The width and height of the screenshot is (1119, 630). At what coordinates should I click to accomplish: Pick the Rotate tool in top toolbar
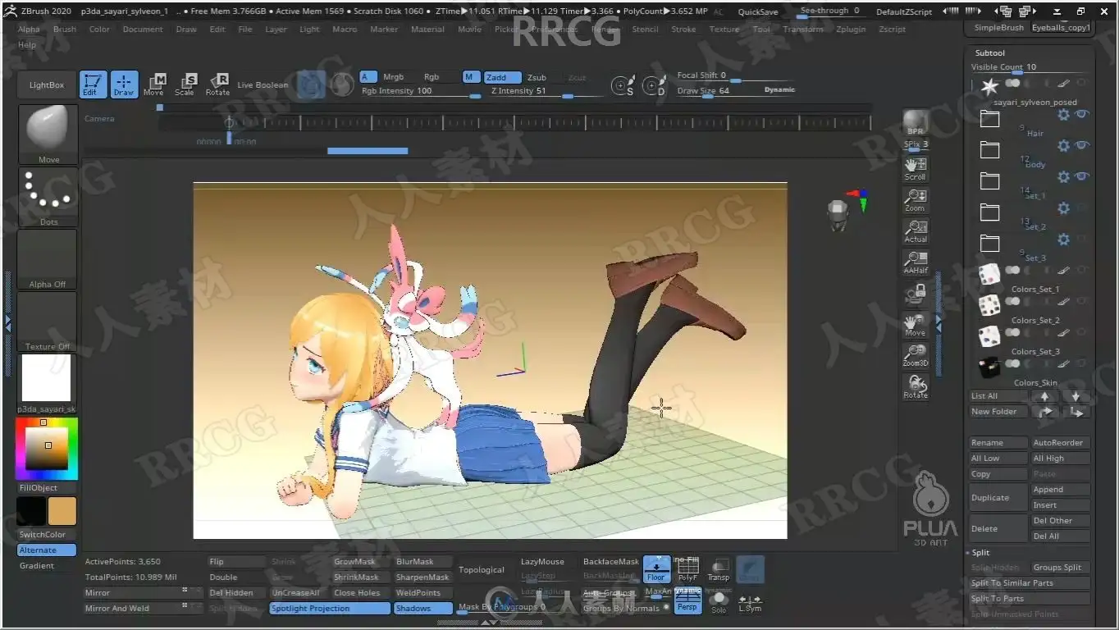click(x=217, y=84)
